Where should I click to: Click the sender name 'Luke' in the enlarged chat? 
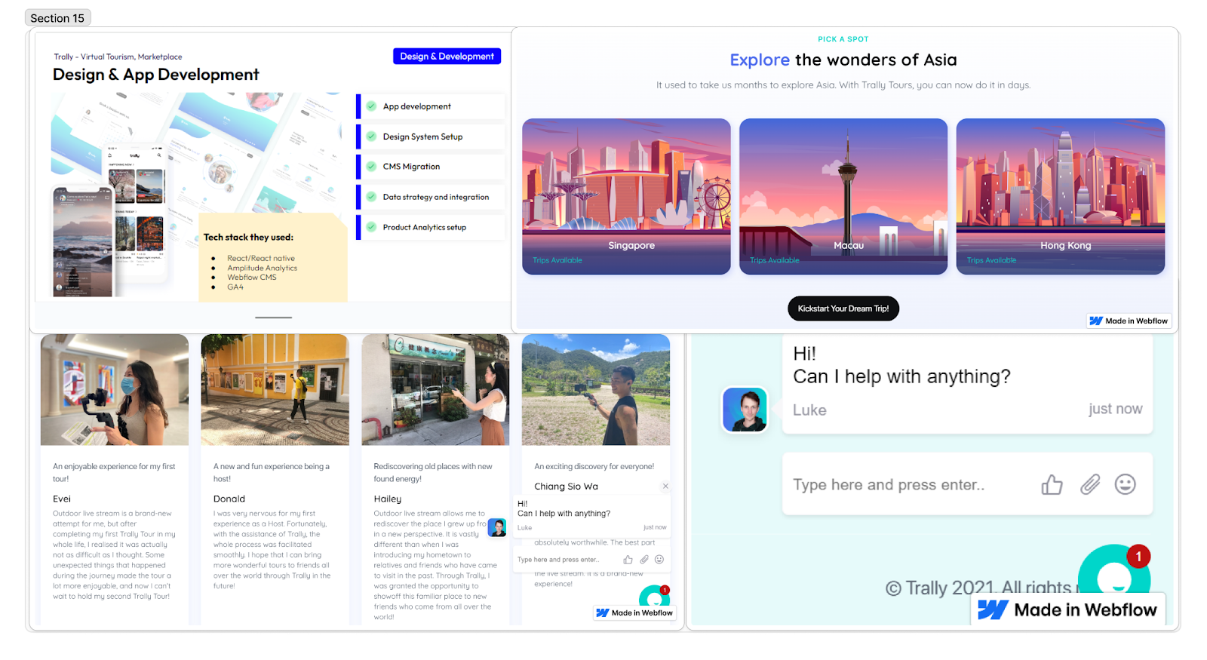pos(809,410)
